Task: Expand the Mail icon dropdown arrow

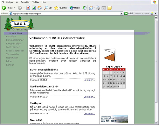Action: point(94,8)
